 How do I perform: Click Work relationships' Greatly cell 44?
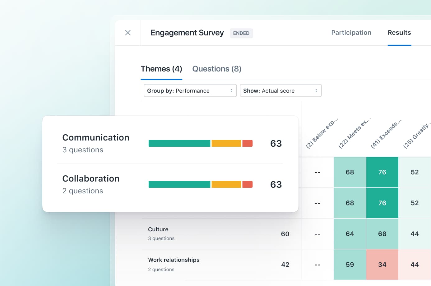click(x=415, y=265)
